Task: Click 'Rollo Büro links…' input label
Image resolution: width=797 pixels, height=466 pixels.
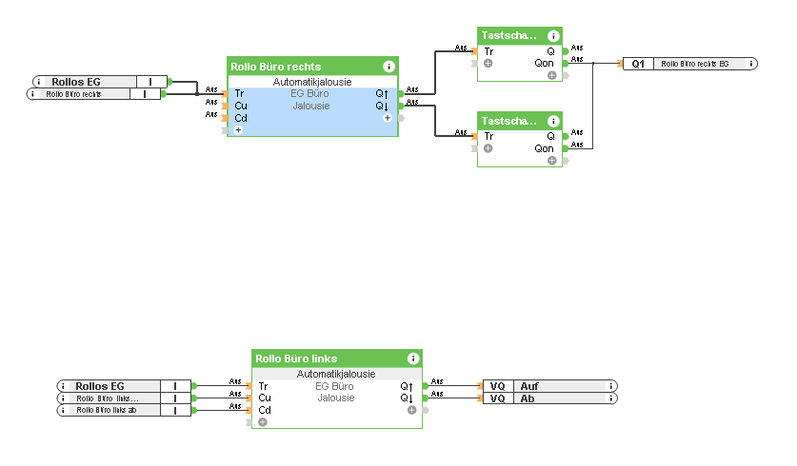Action: click(x=108, y=398)
